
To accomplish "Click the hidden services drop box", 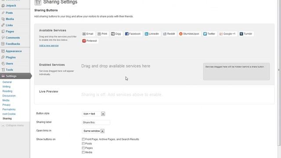I will (x=236, y=72).
